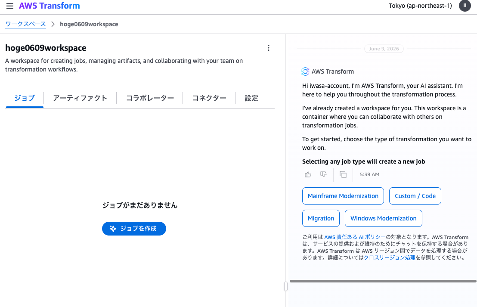Open the 設定 tab
477x307 pixels.
point(251,98)
